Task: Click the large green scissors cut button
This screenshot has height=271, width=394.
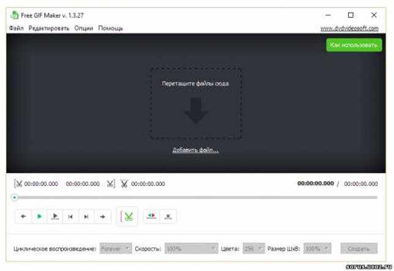Action: coord(127,217)
